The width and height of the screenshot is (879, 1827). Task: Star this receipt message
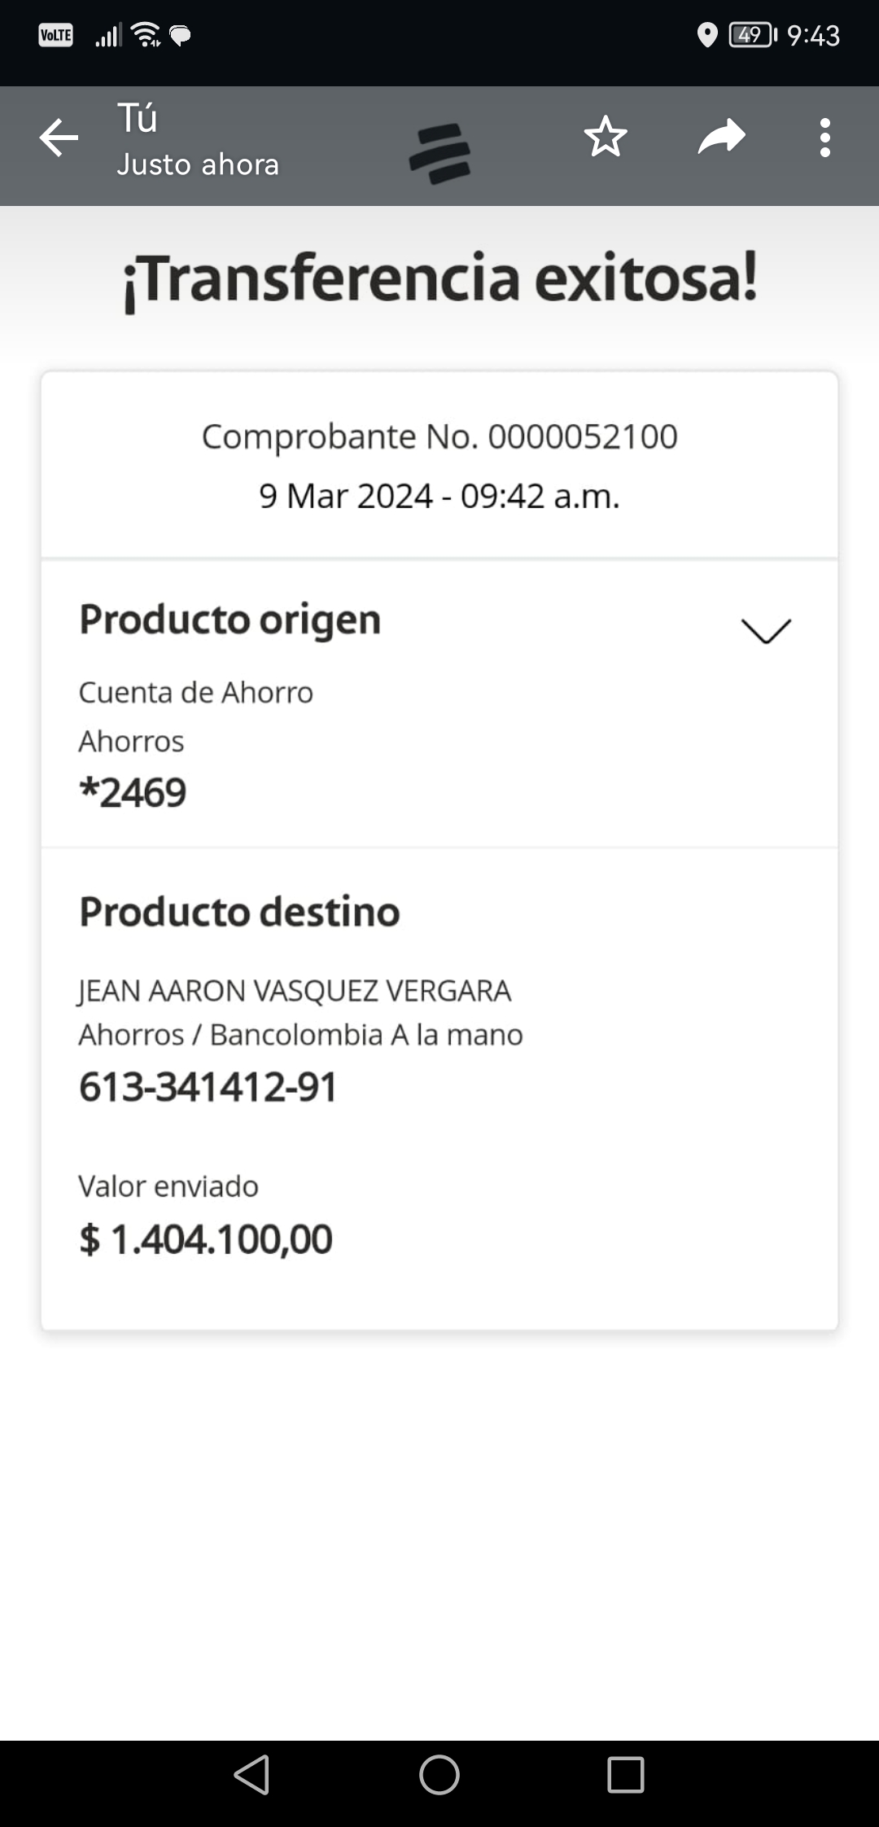tap(605, 137)
